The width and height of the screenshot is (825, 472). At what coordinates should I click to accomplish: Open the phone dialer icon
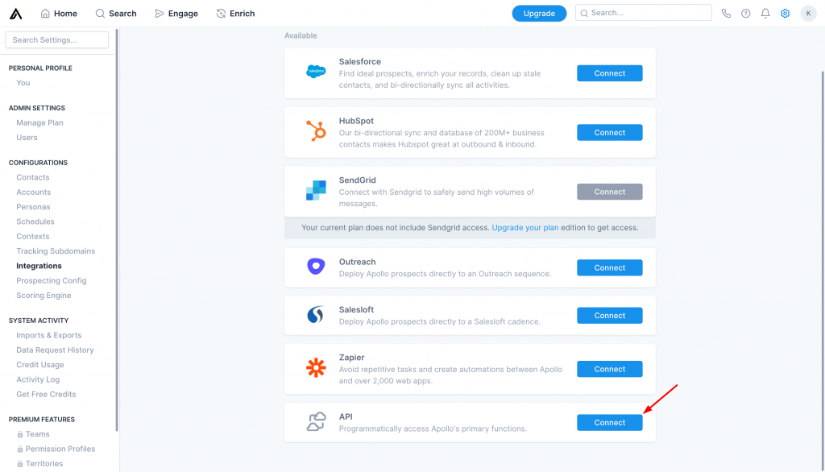[x=726, y=13]
